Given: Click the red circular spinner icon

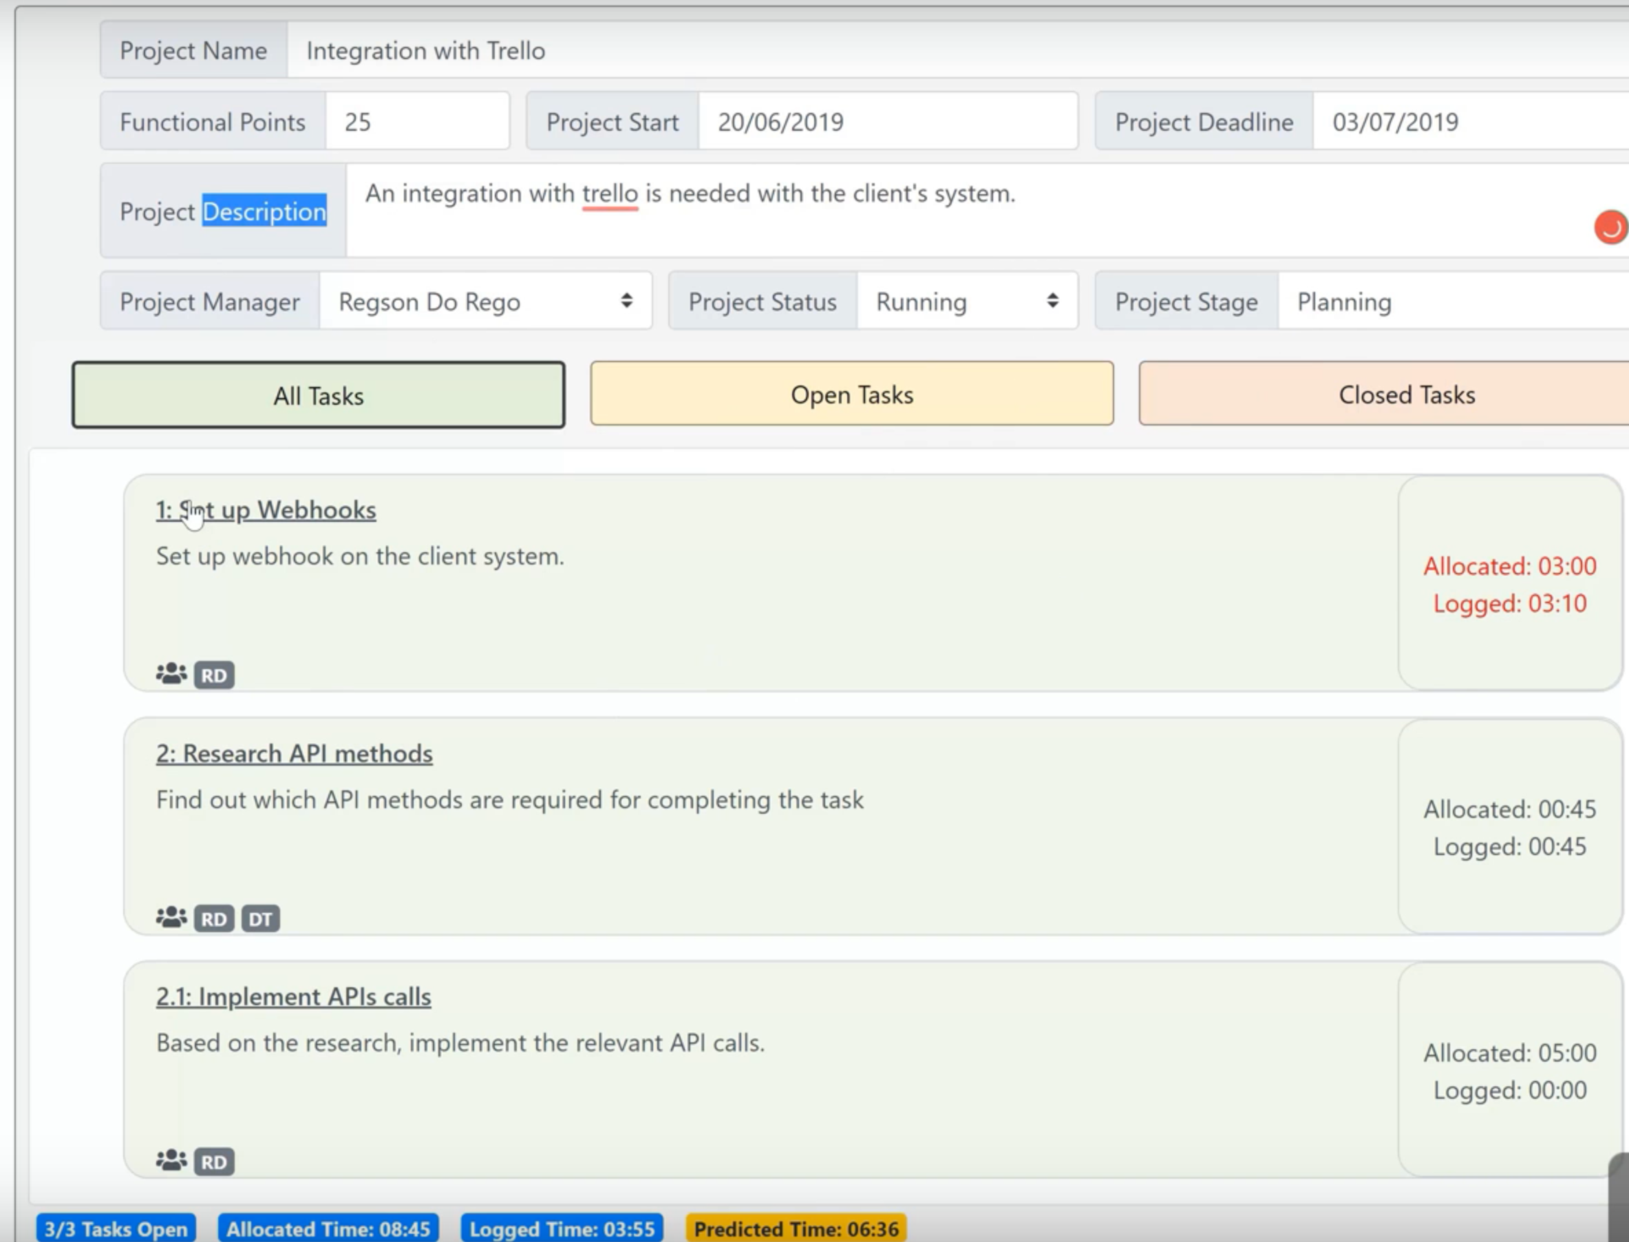Looking at the screenshot, I should point(1610,228).
